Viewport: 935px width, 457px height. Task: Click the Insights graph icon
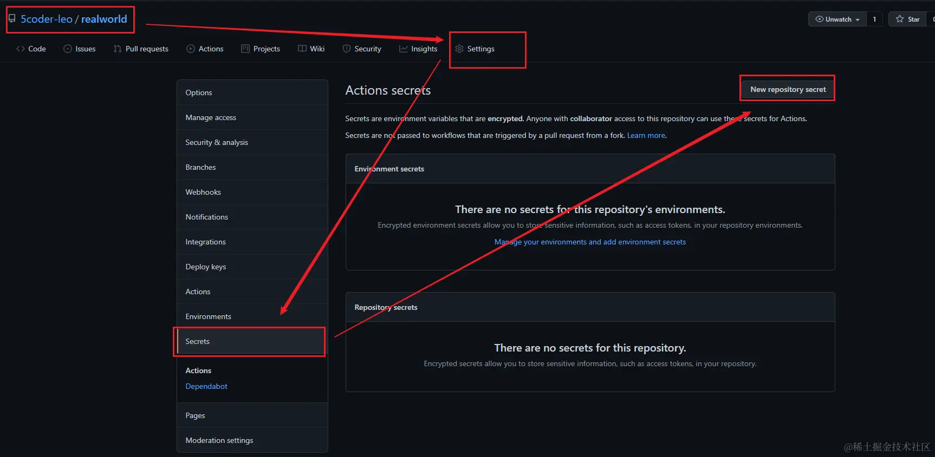pyautogui.click(x=404, y=49)
